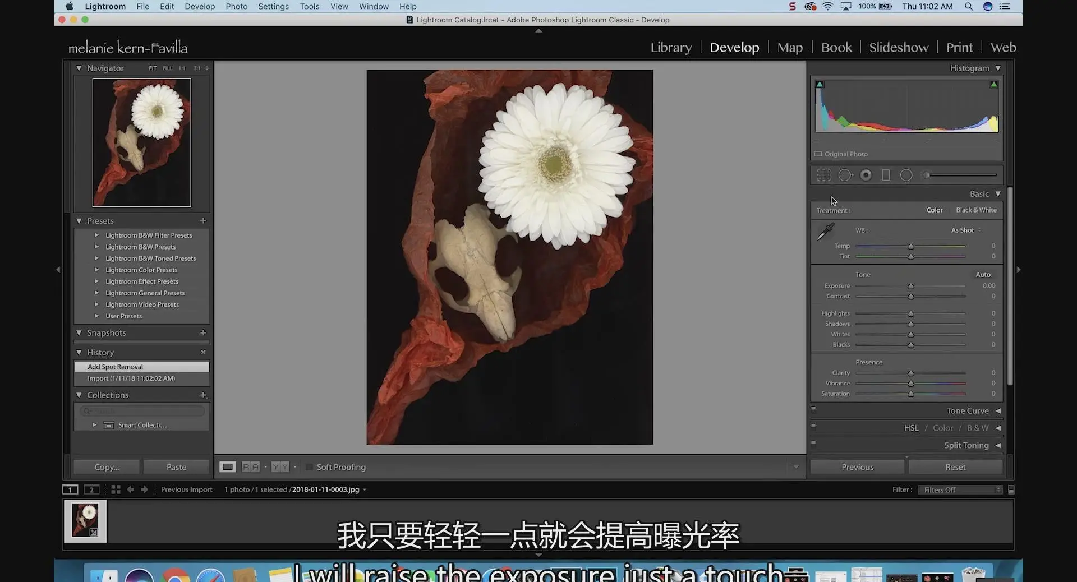
Task: Click the Loupe view icon in toolbar
Action: 227,467
